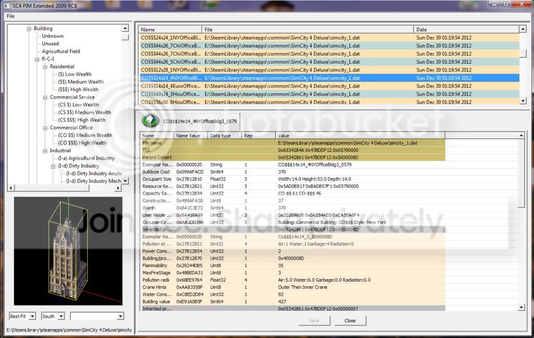
Task: Click the SC4 PIM app title icon
Action: pos(6,5)
